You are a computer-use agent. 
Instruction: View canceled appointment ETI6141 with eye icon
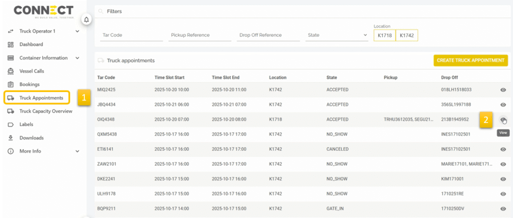(x=503, y=149)
